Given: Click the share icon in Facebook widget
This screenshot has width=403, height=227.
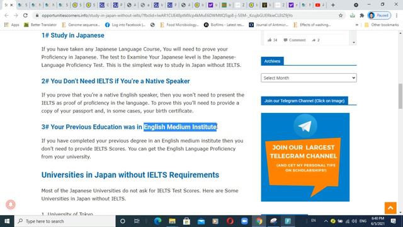Looking at the screenshot, I should [314, 40].
